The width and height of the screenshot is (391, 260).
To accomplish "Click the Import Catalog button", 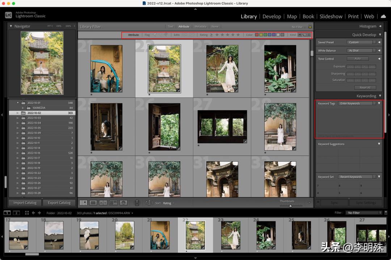I will (25, 203).
